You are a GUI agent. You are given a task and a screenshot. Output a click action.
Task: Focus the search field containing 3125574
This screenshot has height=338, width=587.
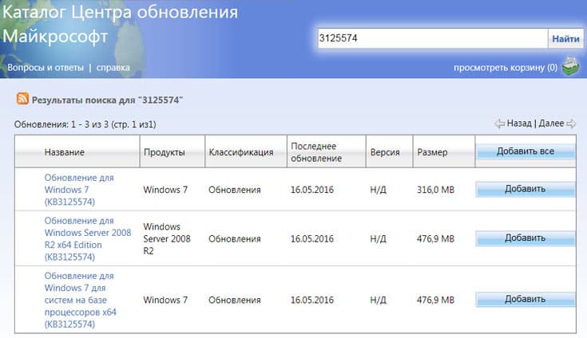(433, 38)
